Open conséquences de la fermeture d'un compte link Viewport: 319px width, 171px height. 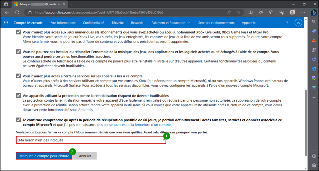coord(134,125)
